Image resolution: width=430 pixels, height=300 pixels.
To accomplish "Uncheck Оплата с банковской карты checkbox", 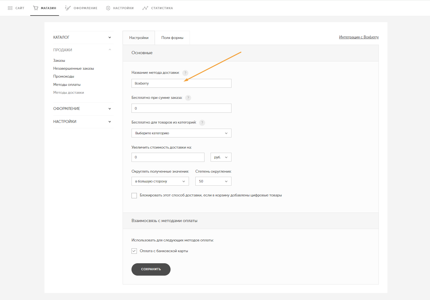I will (x=134, y=251).
